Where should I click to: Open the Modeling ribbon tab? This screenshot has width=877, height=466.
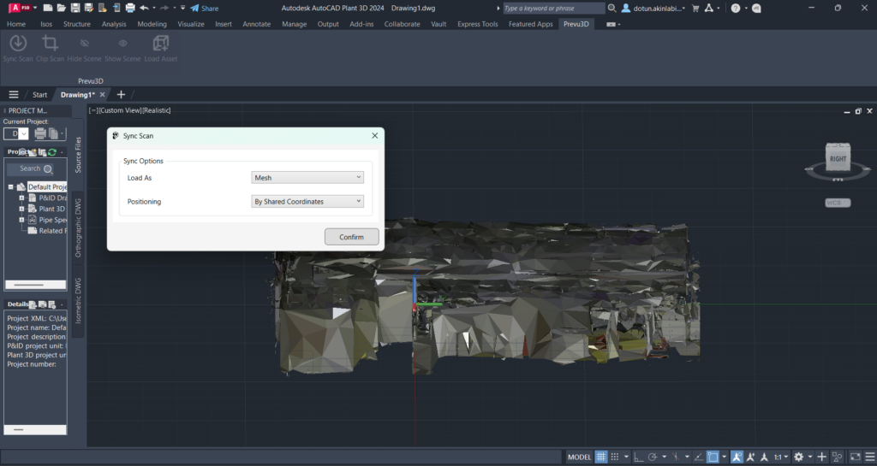click(x=152, y=24)
